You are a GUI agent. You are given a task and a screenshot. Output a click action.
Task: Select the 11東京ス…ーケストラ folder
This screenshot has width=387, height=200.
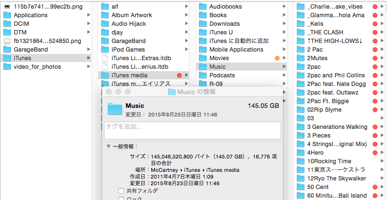340,170
